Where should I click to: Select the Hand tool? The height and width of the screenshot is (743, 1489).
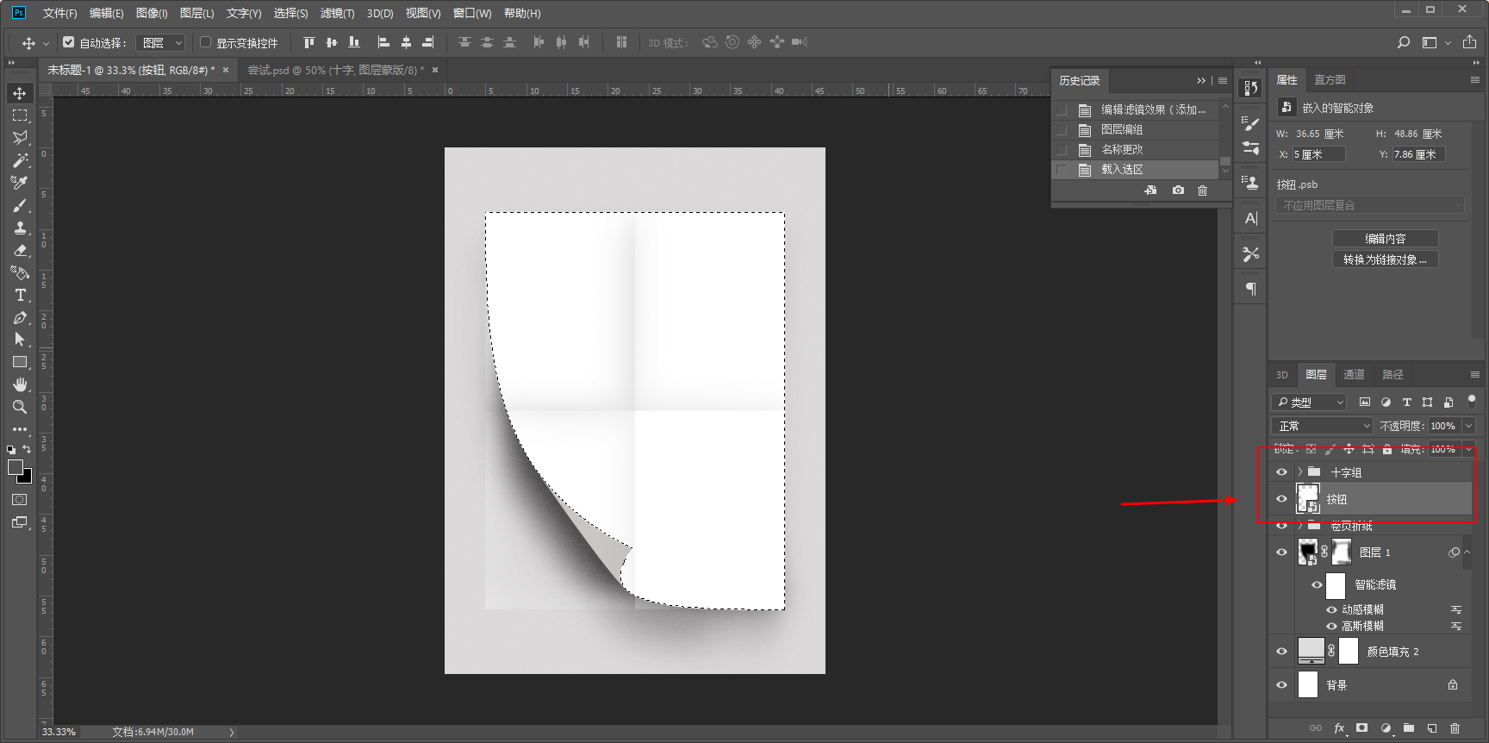[20, 384]
